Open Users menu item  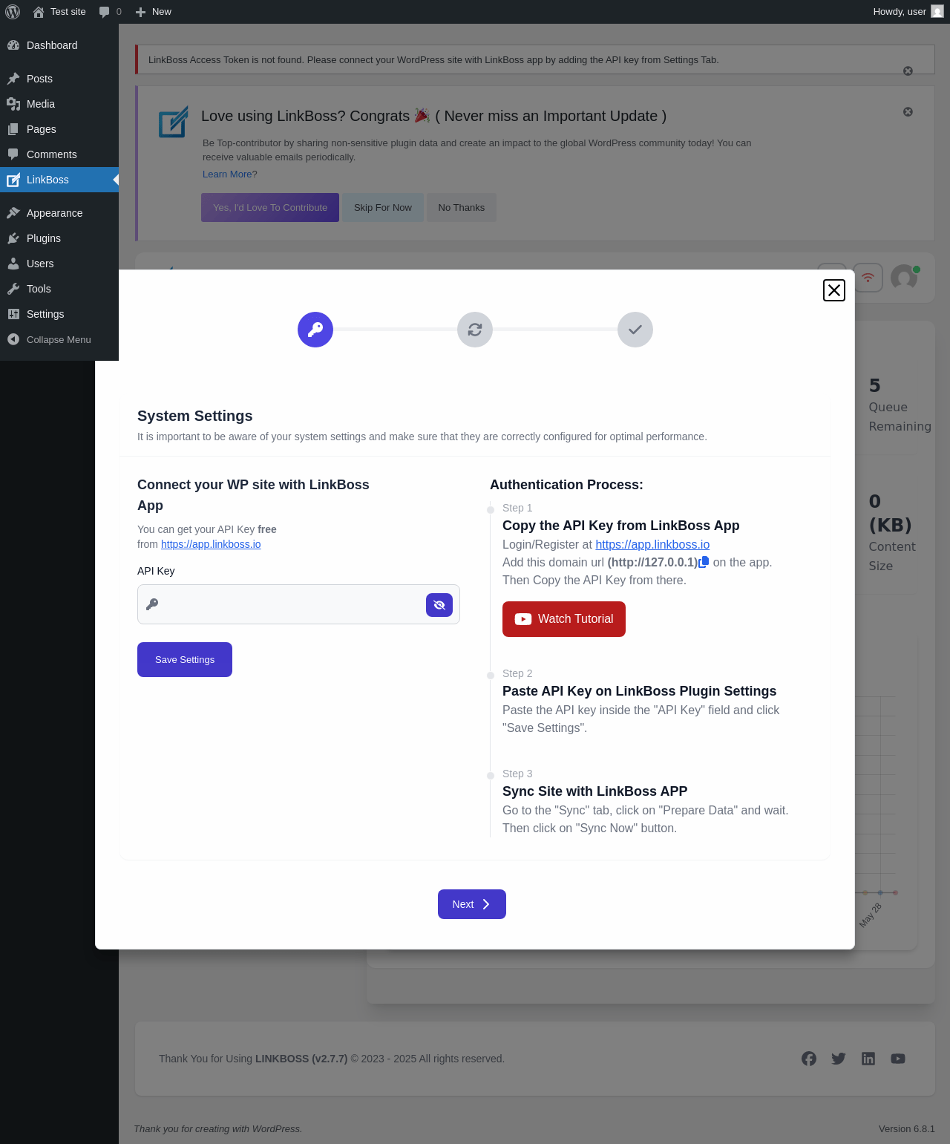(59, 264)
